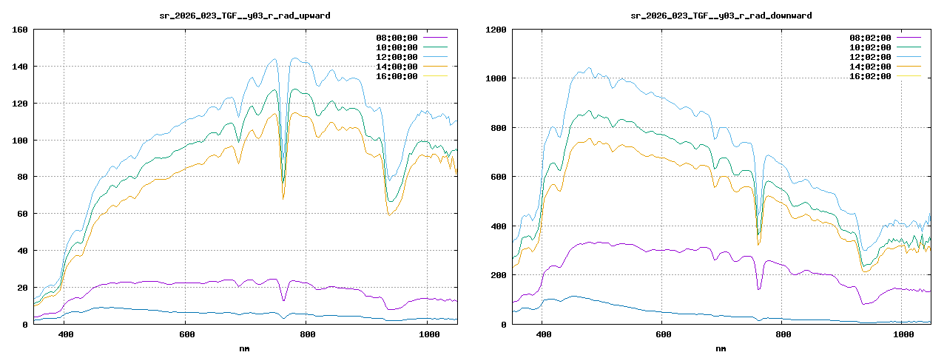
Task: Click the 800 x-axis tick on left chart
Action: coord(307,335)
